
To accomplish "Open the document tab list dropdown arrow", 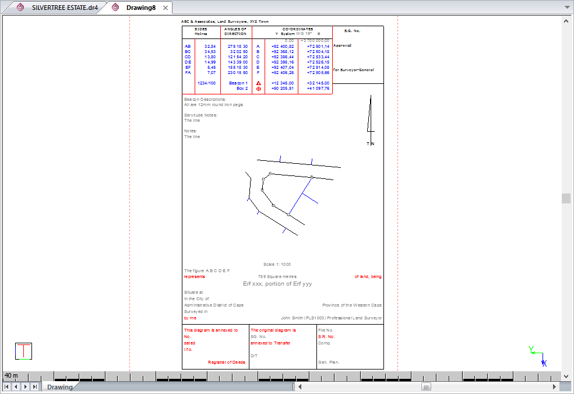I will (x=566, y=8).
